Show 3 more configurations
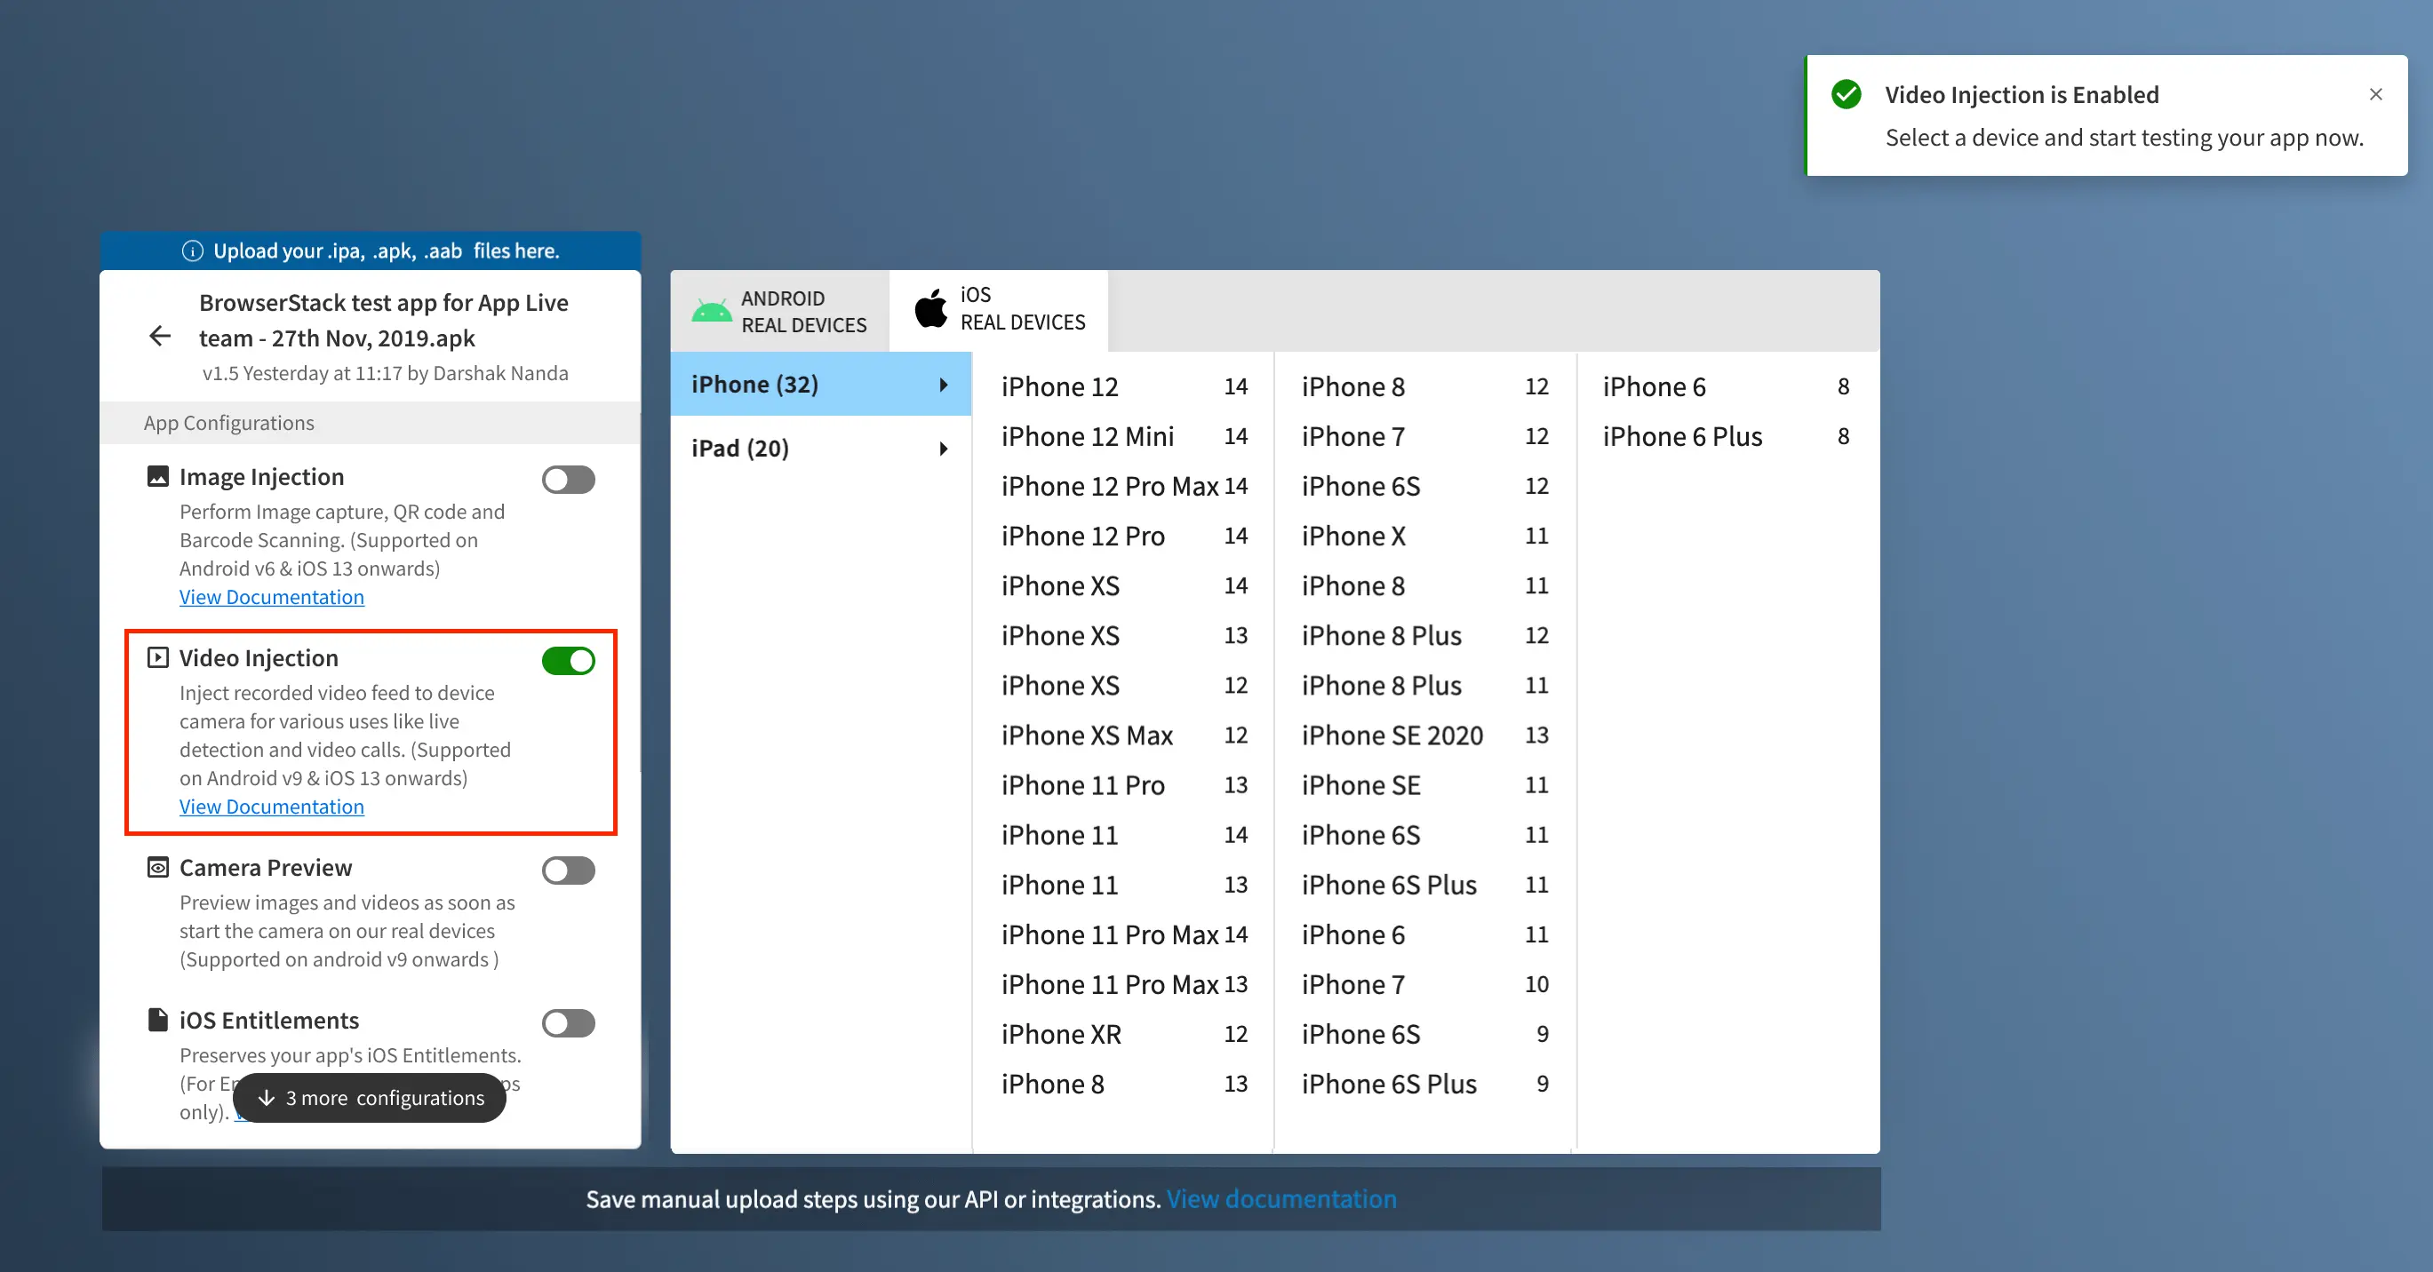Screen dimensions: 2433x1272 click(x=371, y=1098)
